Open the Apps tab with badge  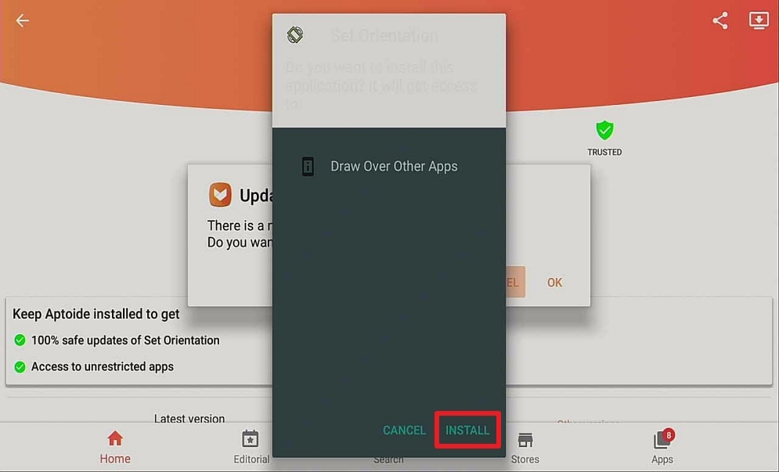(662, 447)
